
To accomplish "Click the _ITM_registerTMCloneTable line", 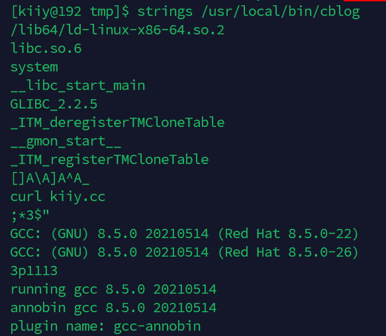I will click(109, 159).
